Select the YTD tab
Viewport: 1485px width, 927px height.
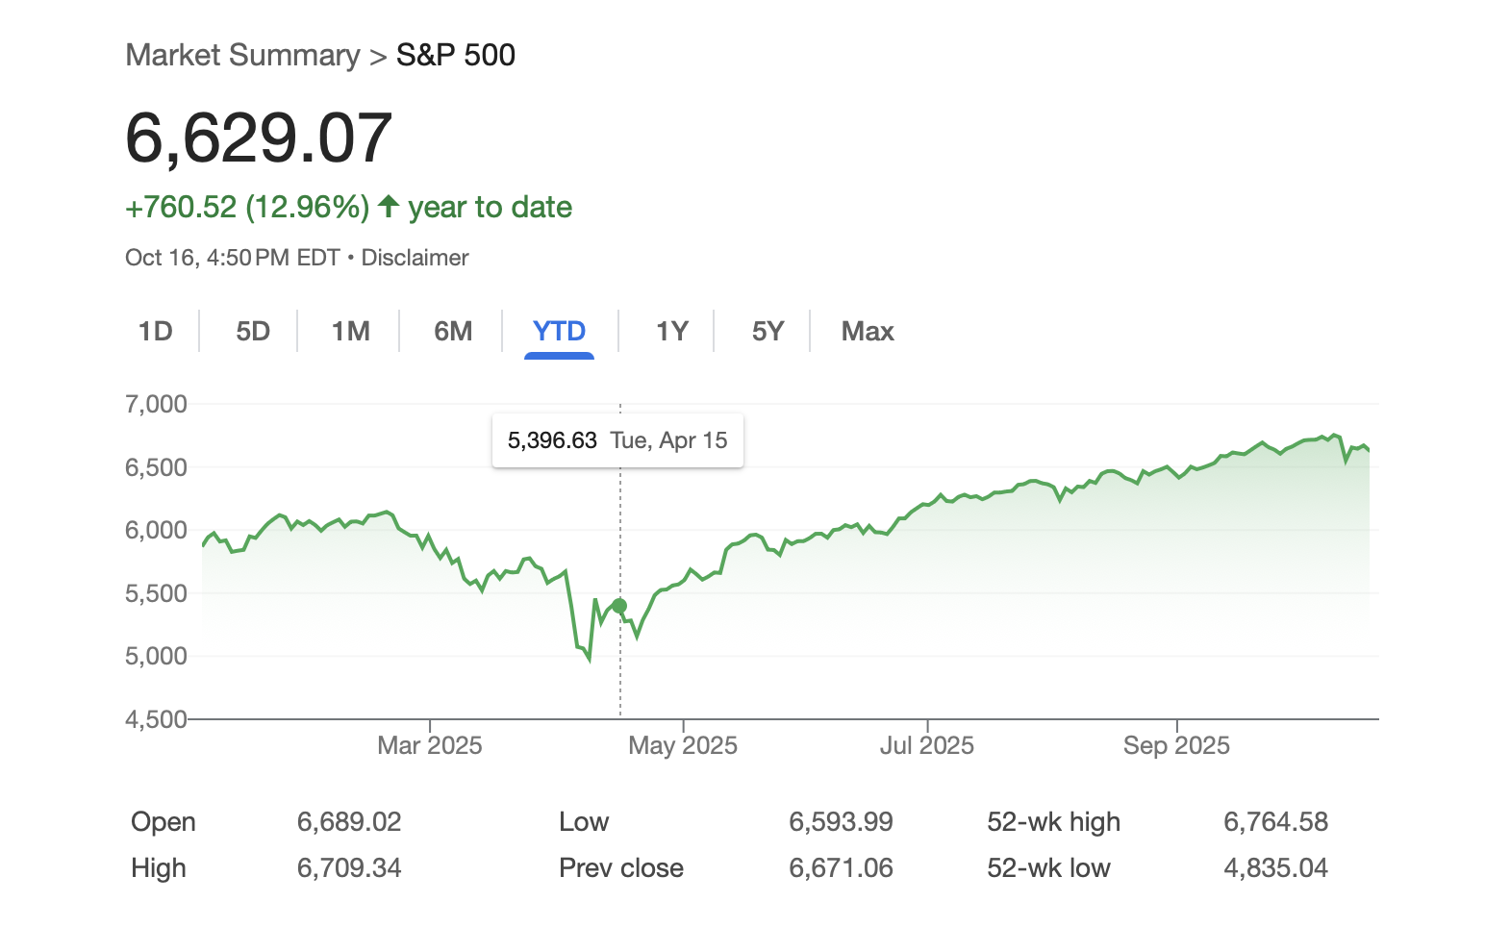[x=559, y=332]
